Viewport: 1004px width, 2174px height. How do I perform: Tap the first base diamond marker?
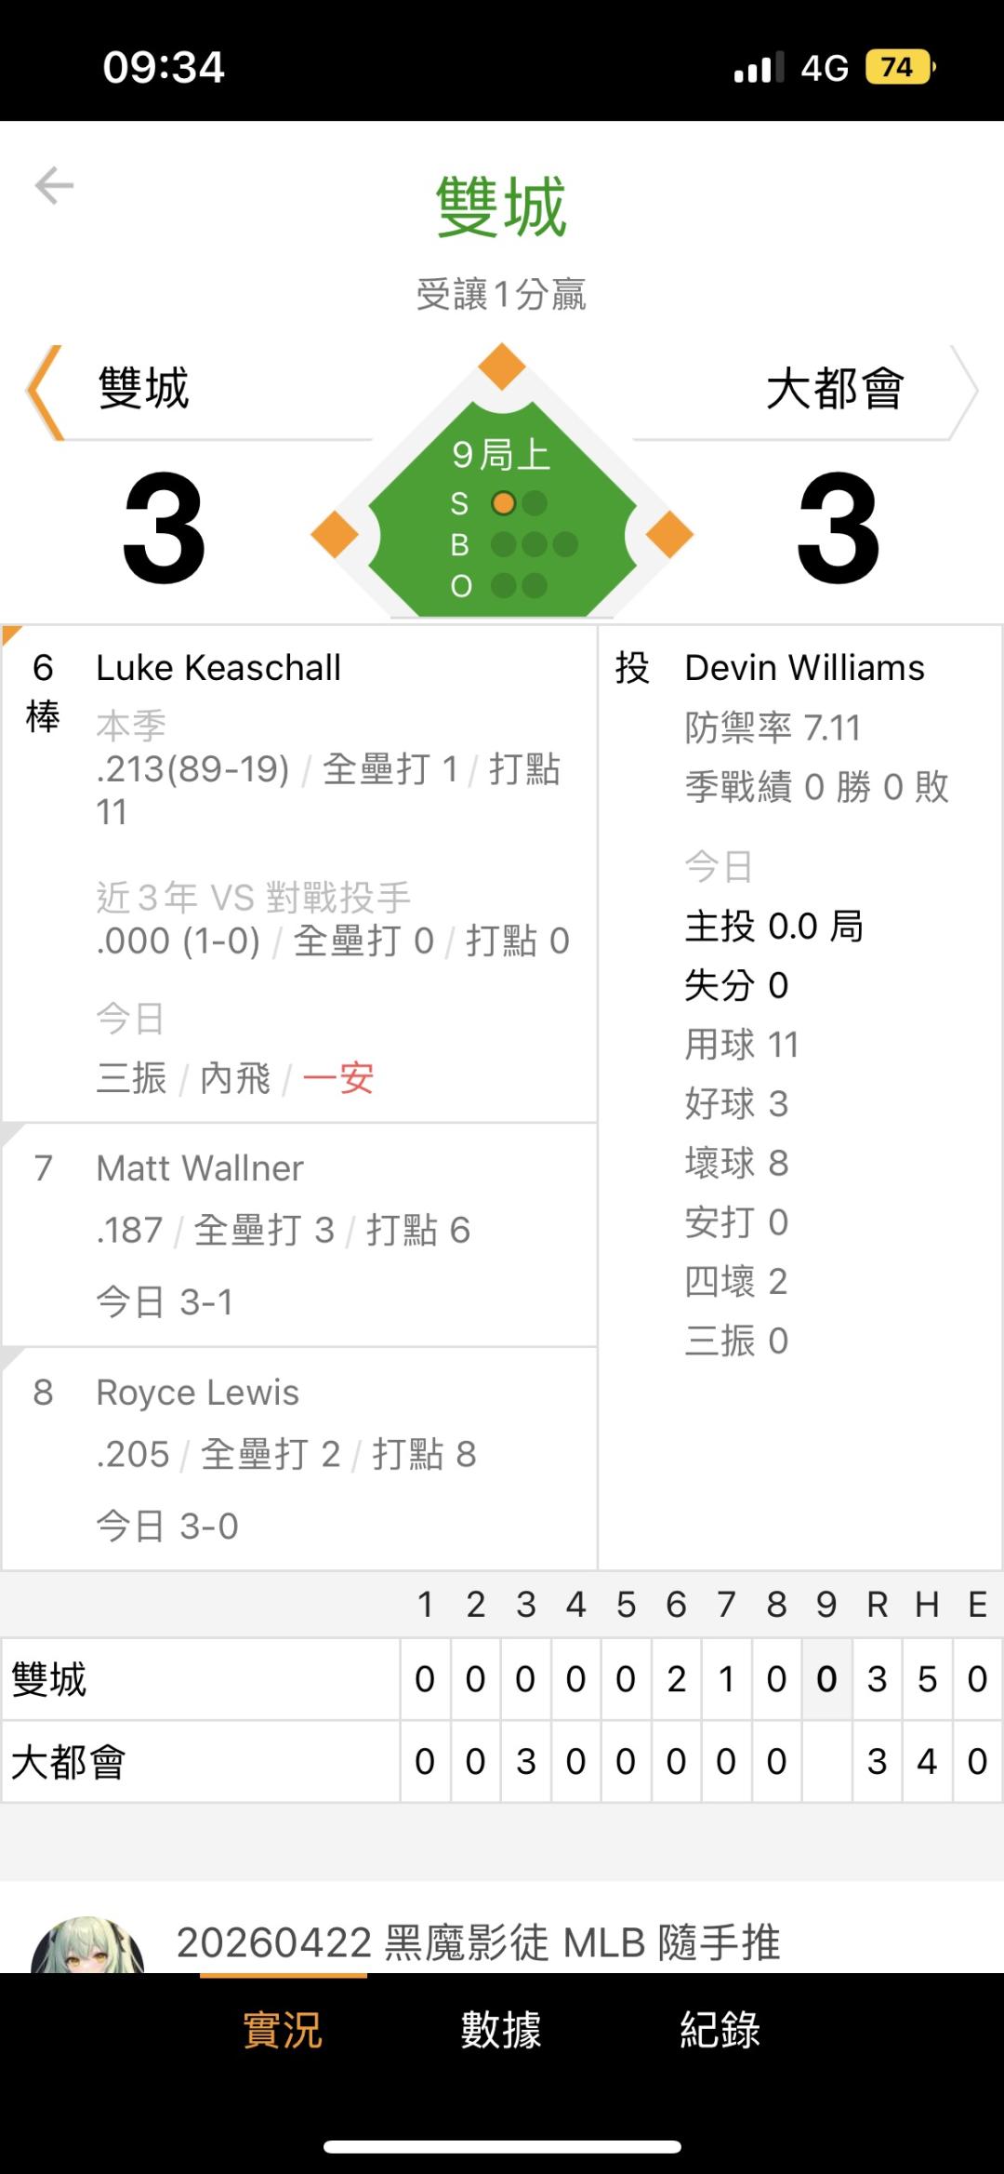[669, 535]
